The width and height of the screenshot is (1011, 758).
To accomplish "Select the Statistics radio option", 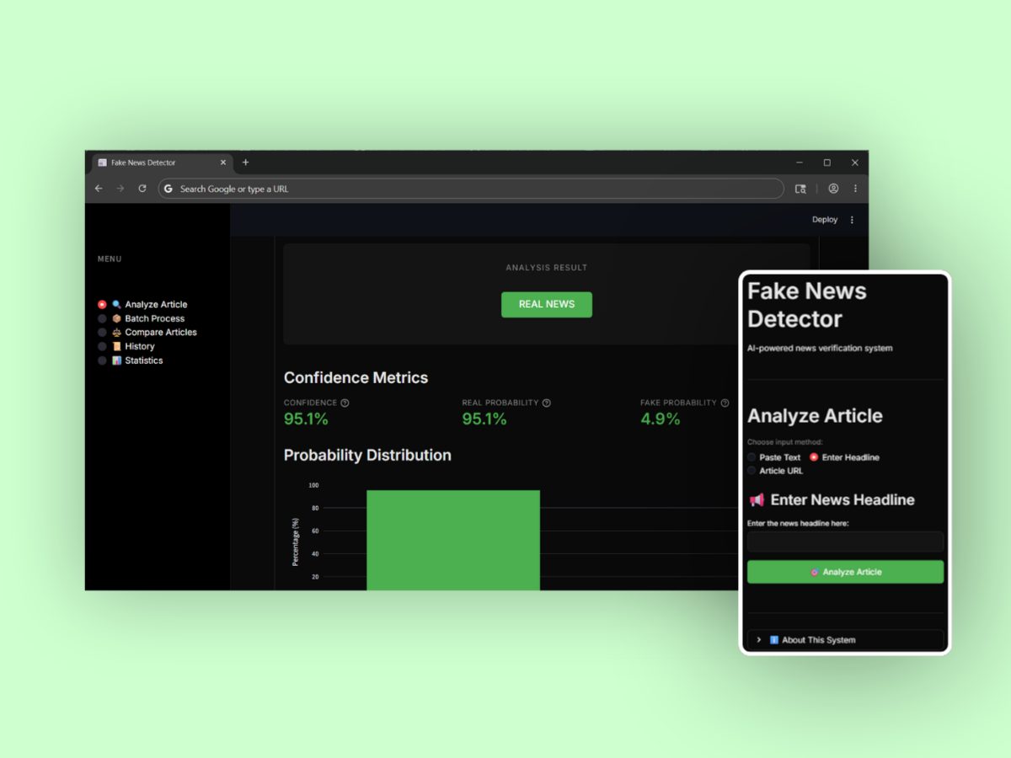I will [102, 360].
